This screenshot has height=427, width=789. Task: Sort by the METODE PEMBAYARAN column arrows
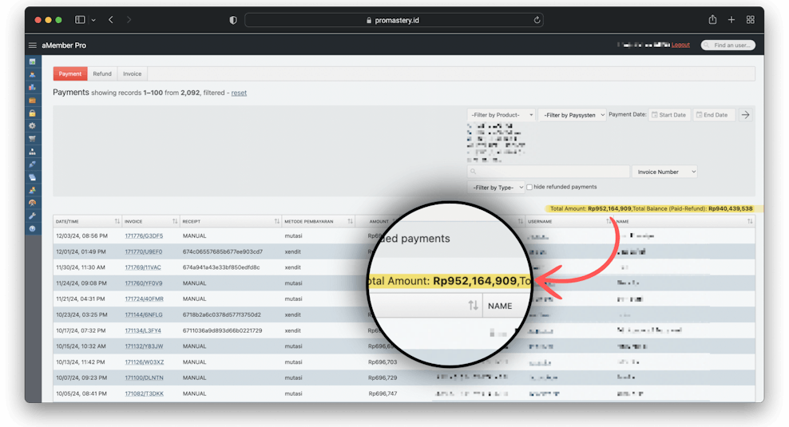click(351, 221)
